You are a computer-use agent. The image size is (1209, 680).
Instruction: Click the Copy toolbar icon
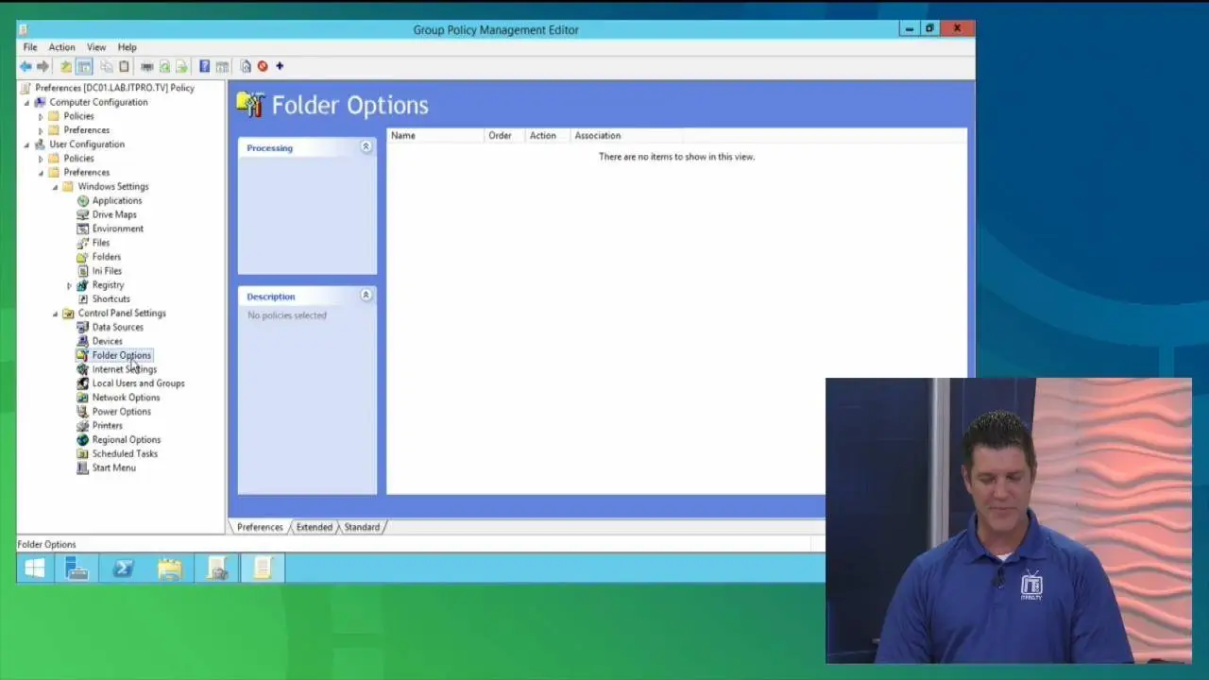pyautogui.click(x=107, y=66)
